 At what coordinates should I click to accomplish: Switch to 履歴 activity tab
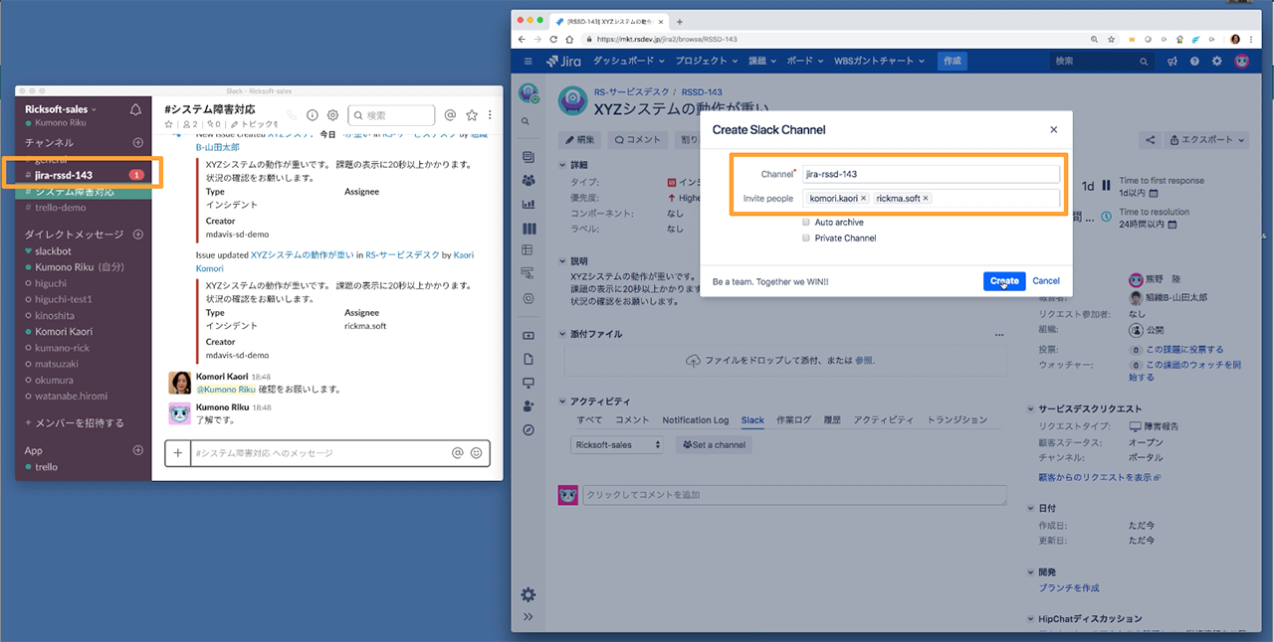[x=832, y=420]
